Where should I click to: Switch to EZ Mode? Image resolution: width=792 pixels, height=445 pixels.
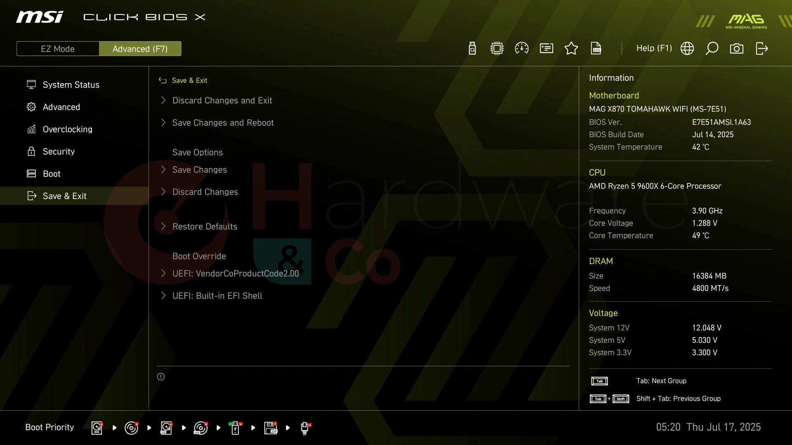pos(58,49)
